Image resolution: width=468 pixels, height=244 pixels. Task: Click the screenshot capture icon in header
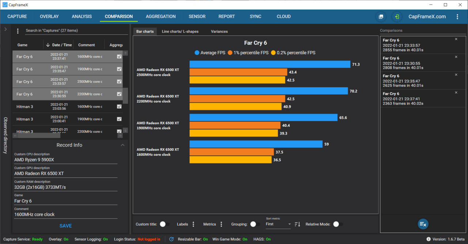[381, 16]
